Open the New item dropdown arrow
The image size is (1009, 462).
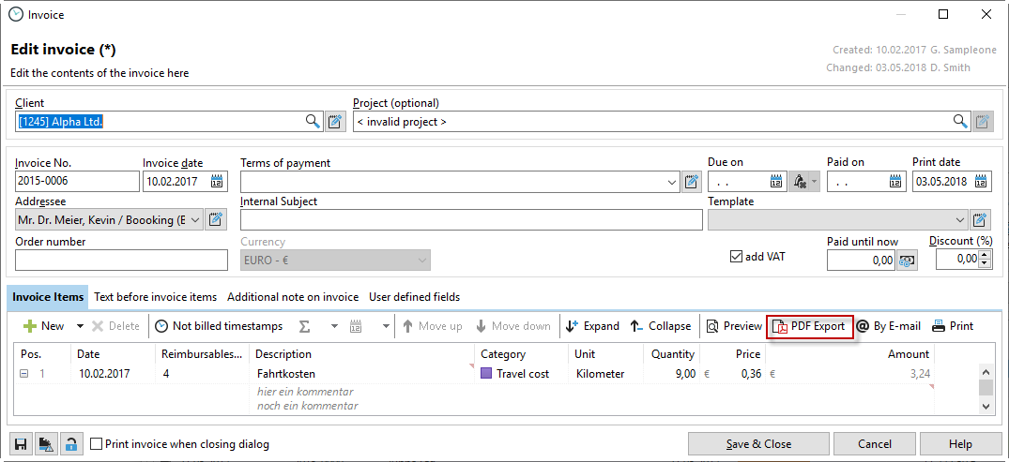80,326
